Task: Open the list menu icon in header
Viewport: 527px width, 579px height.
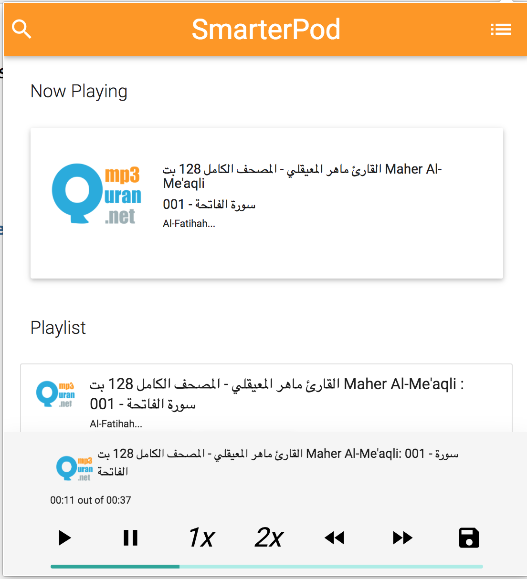Action: point(501,30)
